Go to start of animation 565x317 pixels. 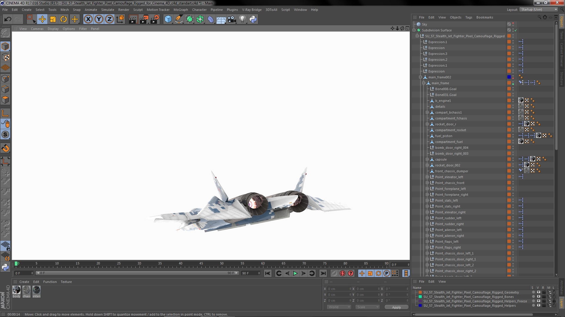click(x=267, y=273)
